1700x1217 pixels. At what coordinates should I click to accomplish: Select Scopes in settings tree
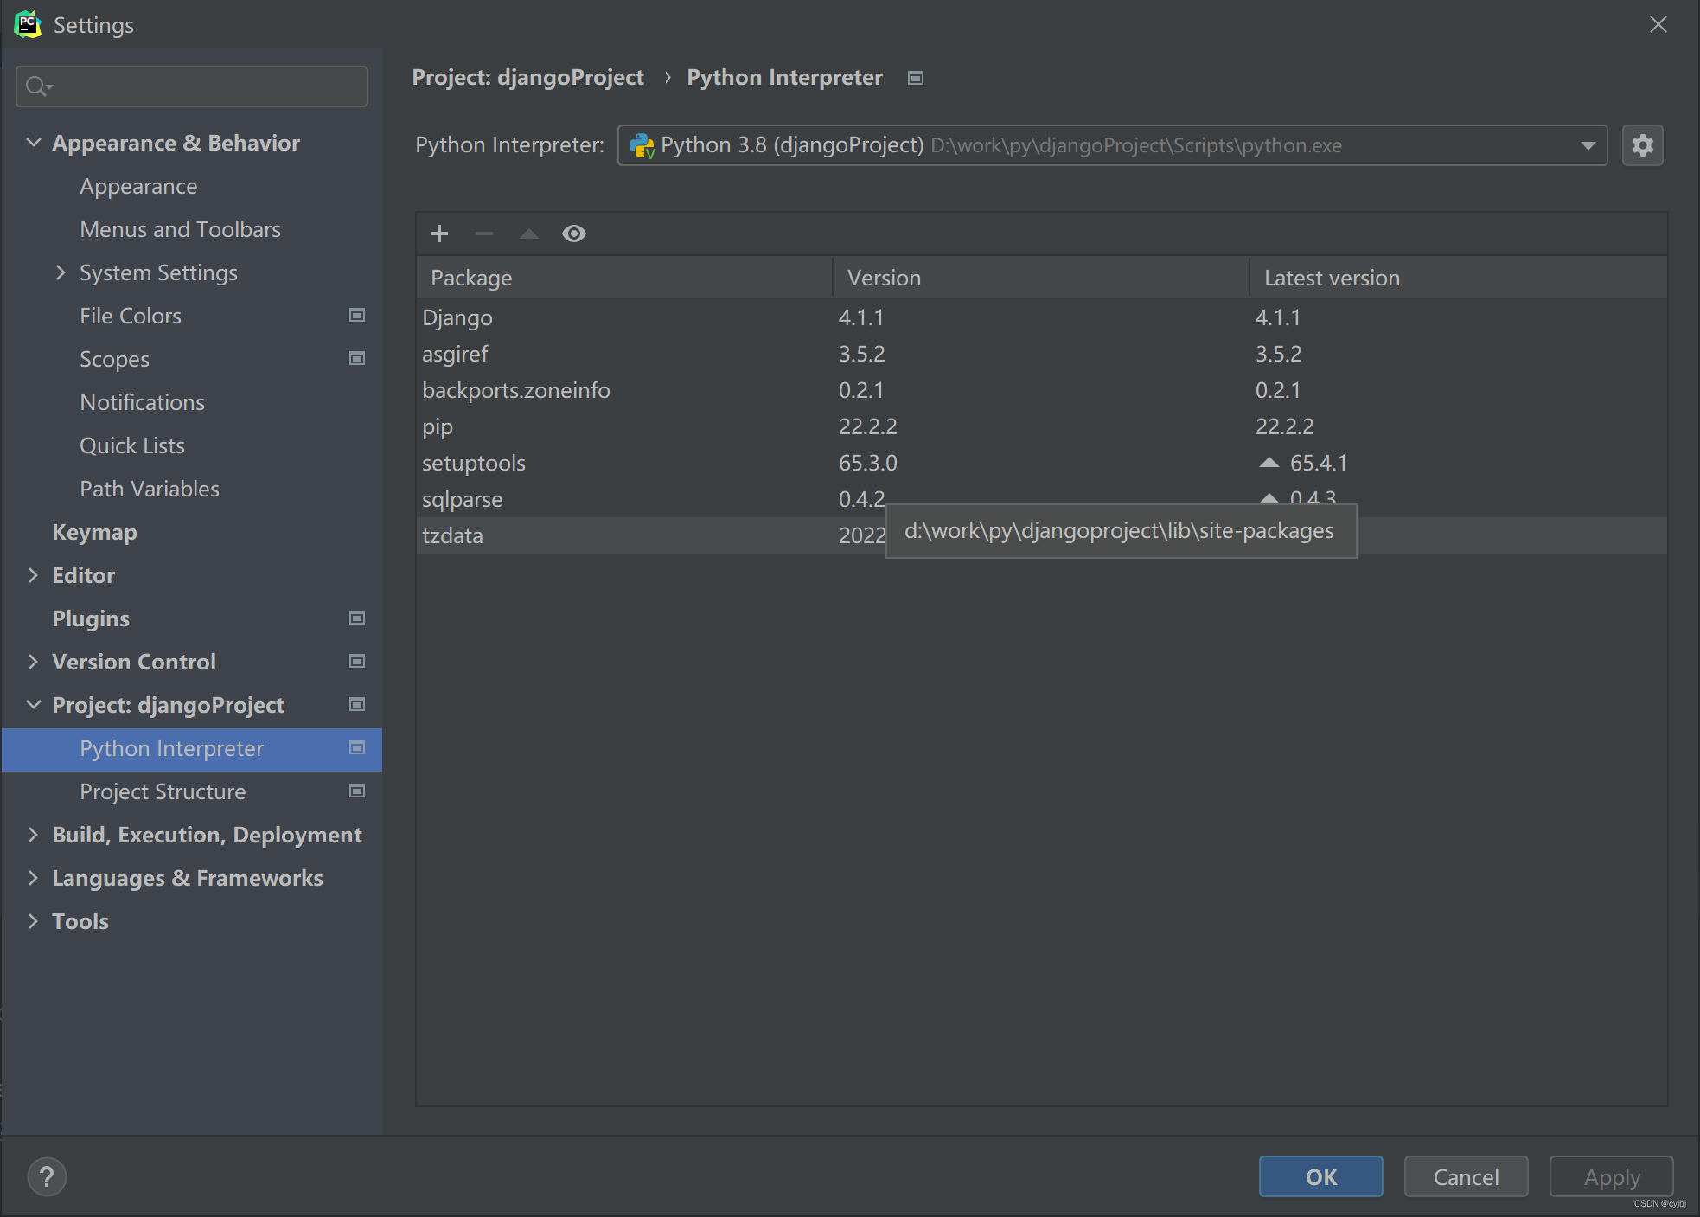(114, 359)
